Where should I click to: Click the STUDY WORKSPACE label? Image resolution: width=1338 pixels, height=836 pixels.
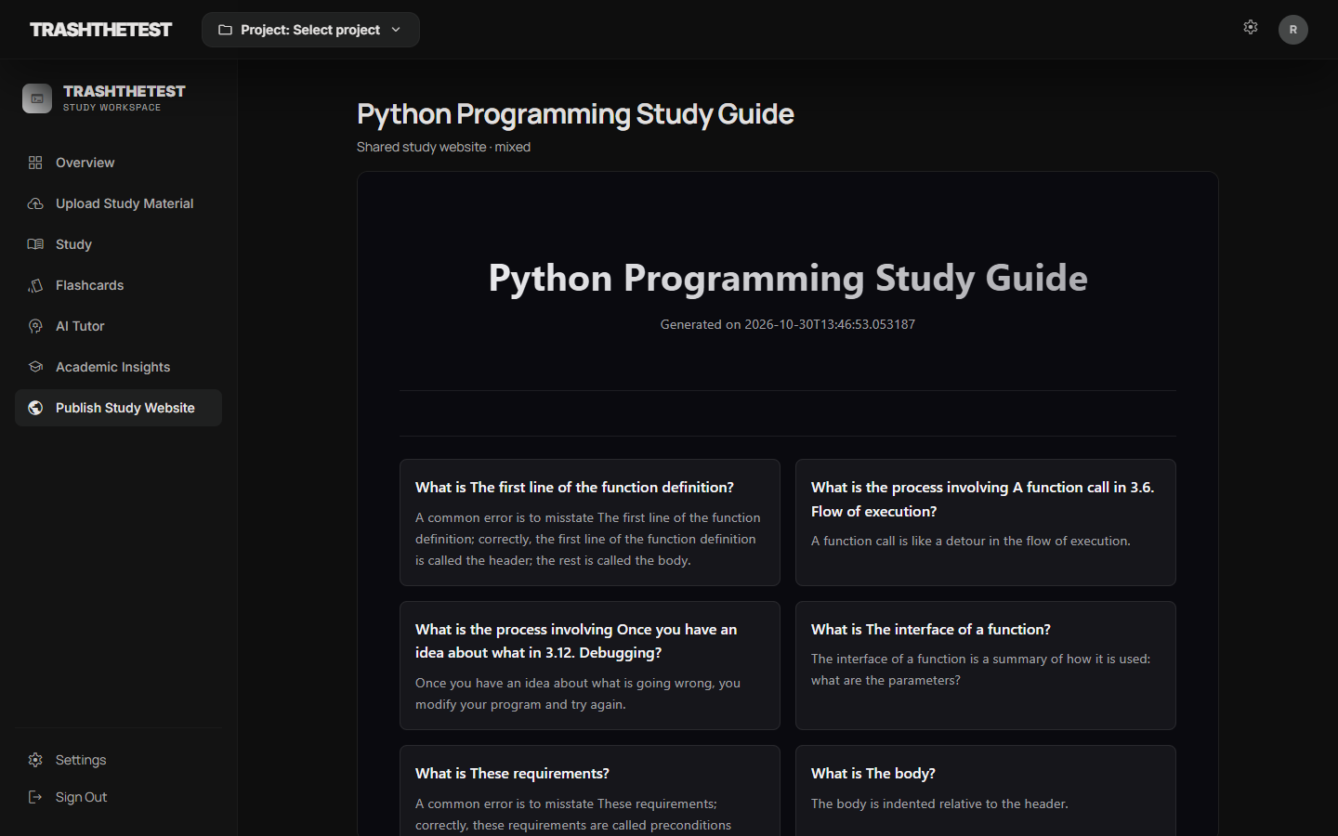coord(111,108)
